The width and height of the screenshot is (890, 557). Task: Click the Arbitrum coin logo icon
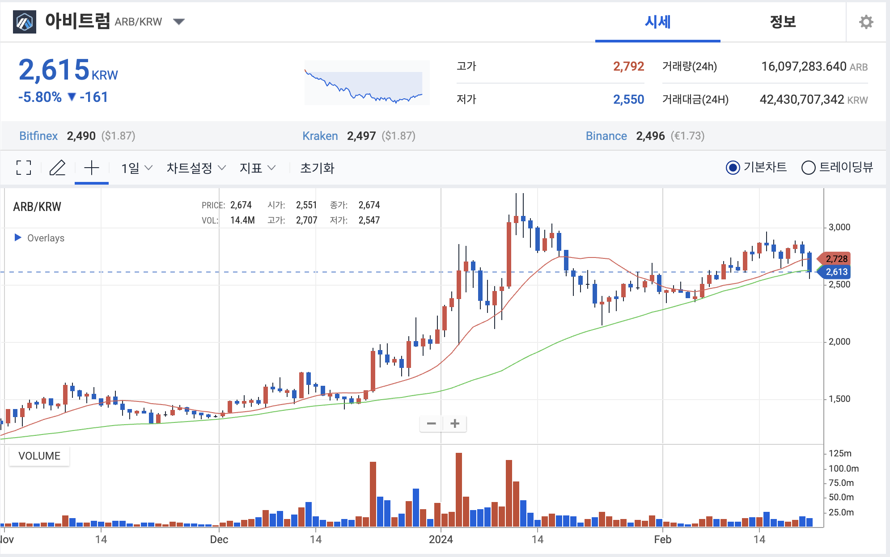[x=25, y=22]
